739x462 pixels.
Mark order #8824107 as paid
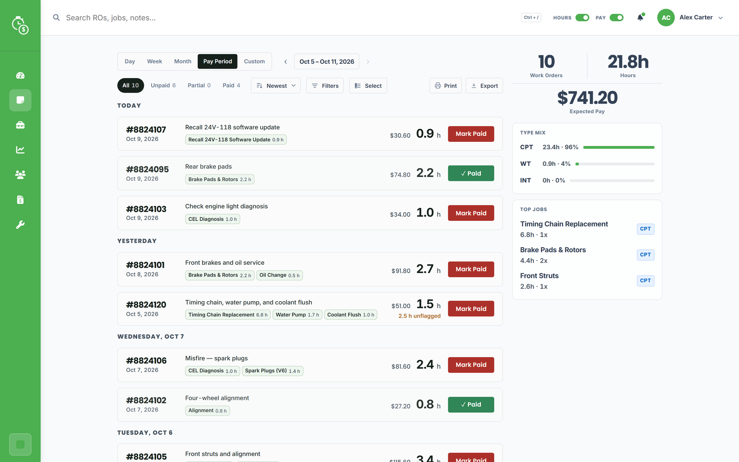(x=471, y=134)
